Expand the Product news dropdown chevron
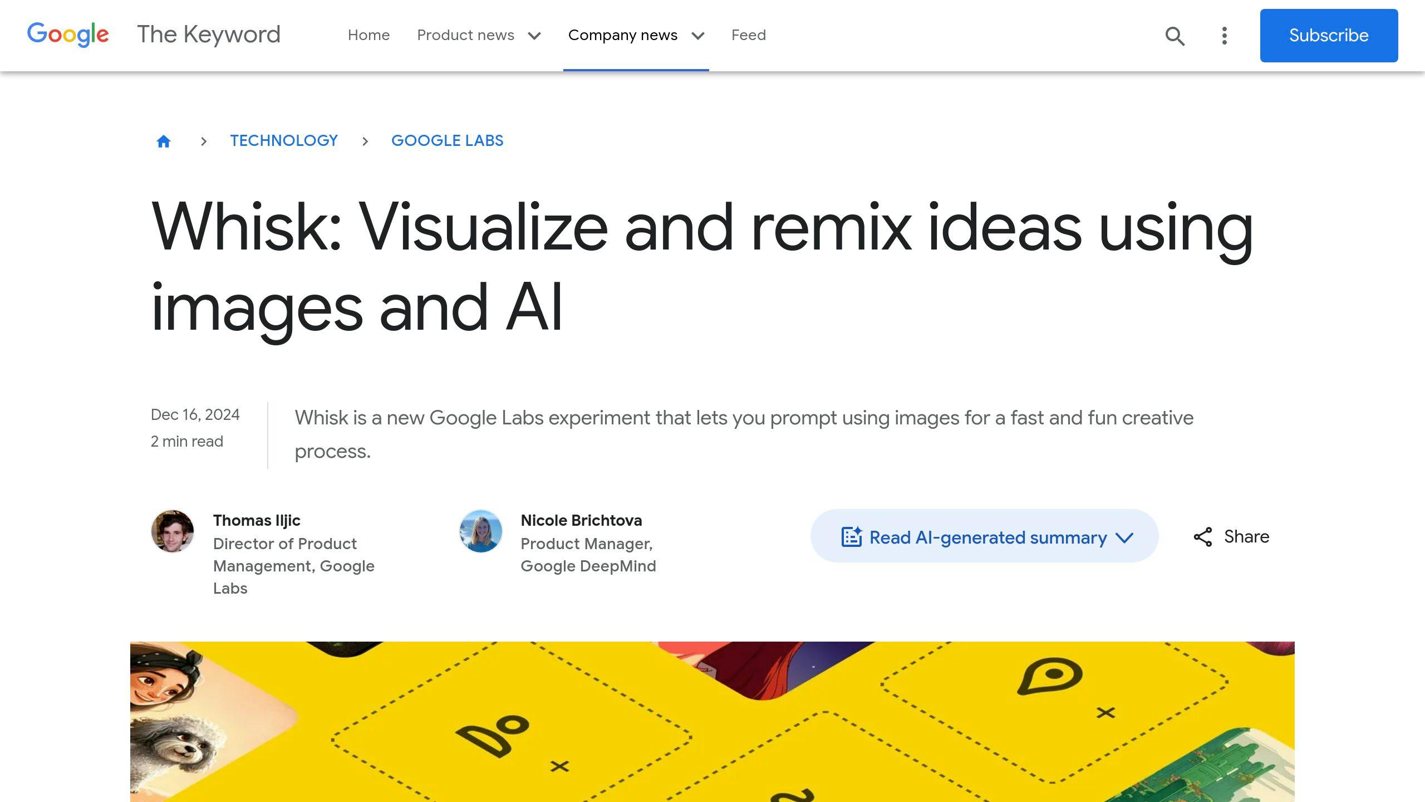Viewport: 1425px width, 802px height. 534,36
